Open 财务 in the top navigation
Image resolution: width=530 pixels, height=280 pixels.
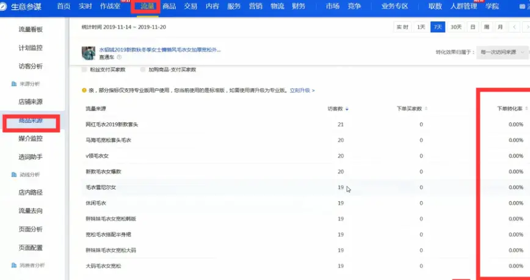pyautogui.click(x=299, y=6)
